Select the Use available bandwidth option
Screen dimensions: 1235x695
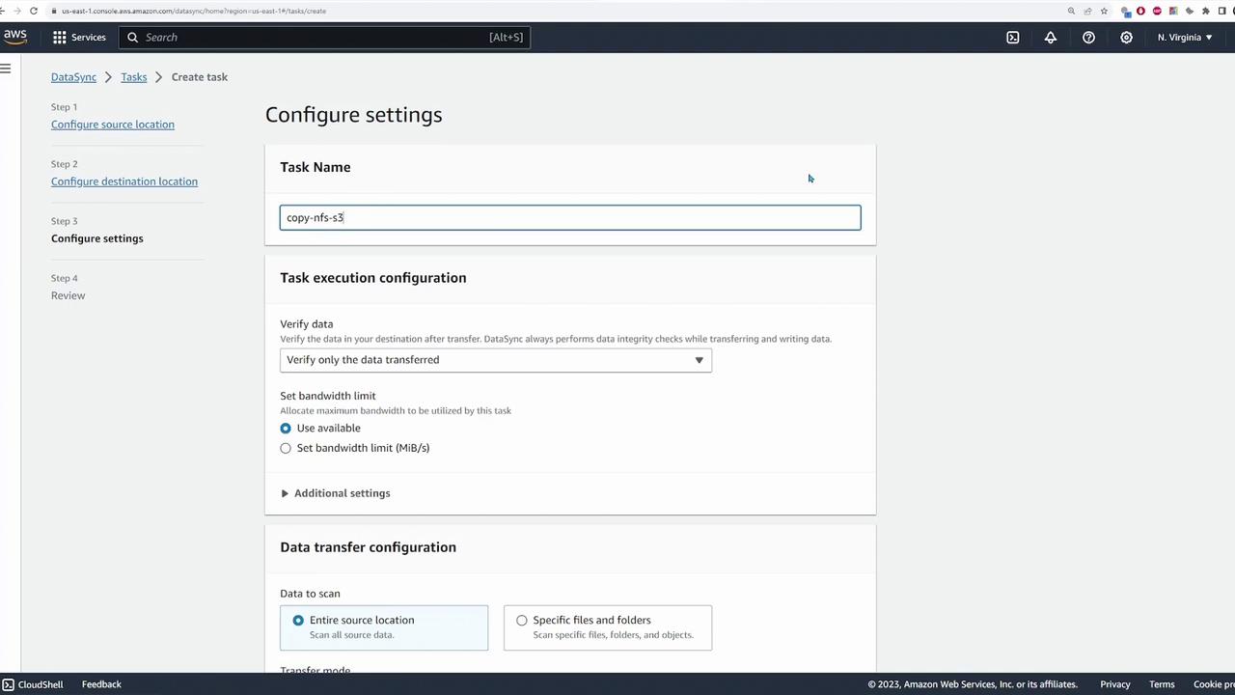click(x=286, y=428)
